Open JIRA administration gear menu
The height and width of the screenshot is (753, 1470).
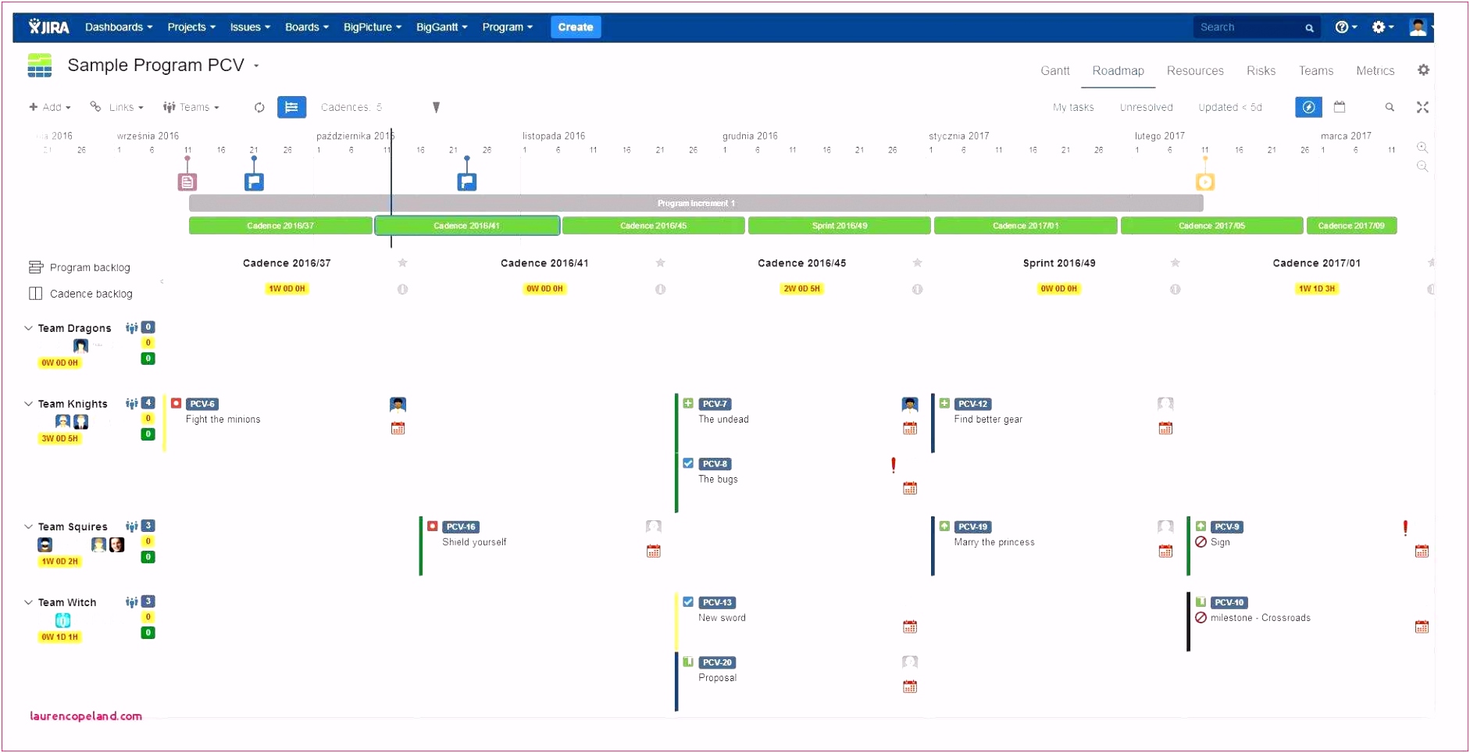click(x=1383, y=27)
